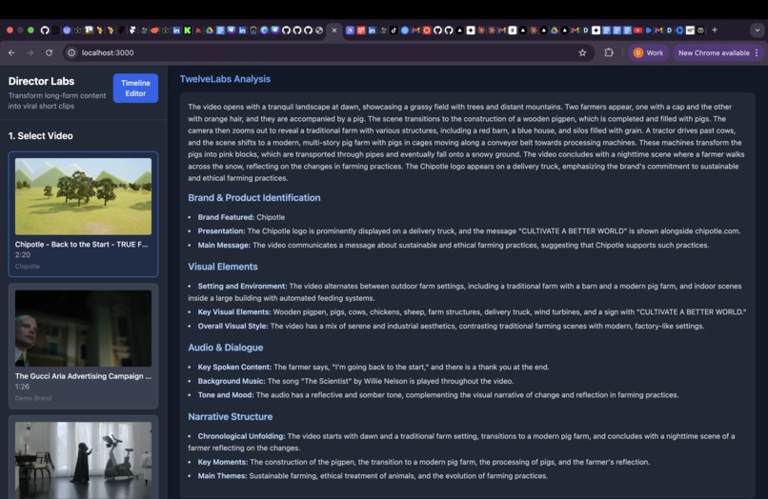The image size is (768, 499).
Task: Click the Key Visual Elements: label
Action: click(234, 312)
